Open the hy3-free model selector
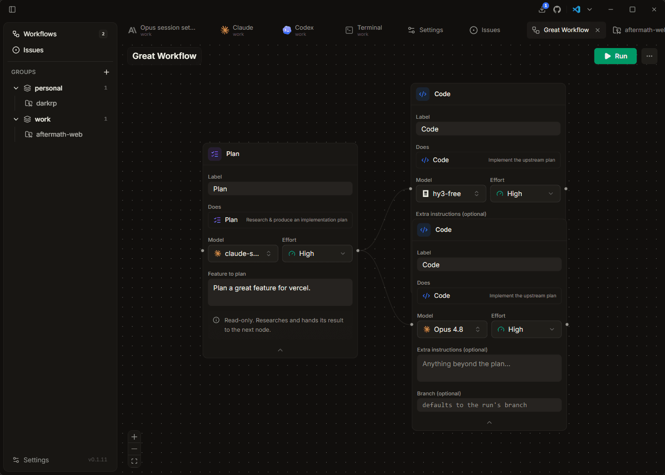The height and width of the screenshot is (475, 665). coord(451,194)
